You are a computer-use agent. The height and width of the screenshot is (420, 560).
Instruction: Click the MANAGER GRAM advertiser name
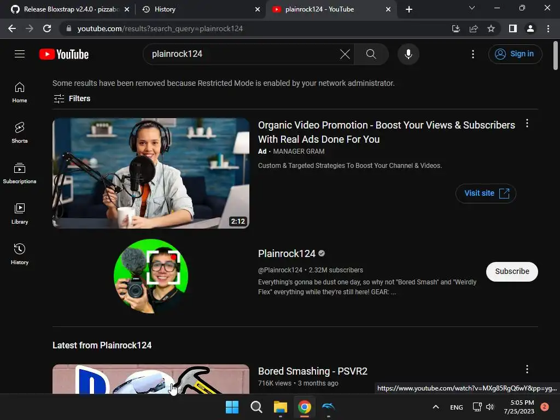(299, 151)
